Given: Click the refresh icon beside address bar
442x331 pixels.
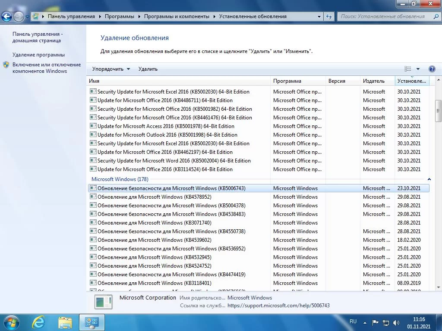Looking at the screenshot, I should [x=329, y=17].
